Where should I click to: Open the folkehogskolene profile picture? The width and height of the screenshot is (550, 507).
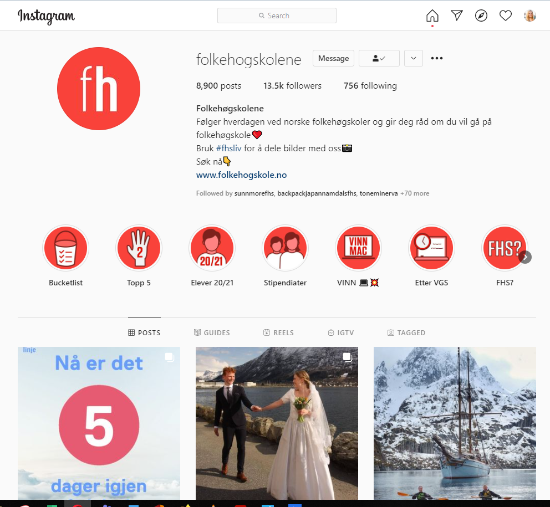[99, 89]
